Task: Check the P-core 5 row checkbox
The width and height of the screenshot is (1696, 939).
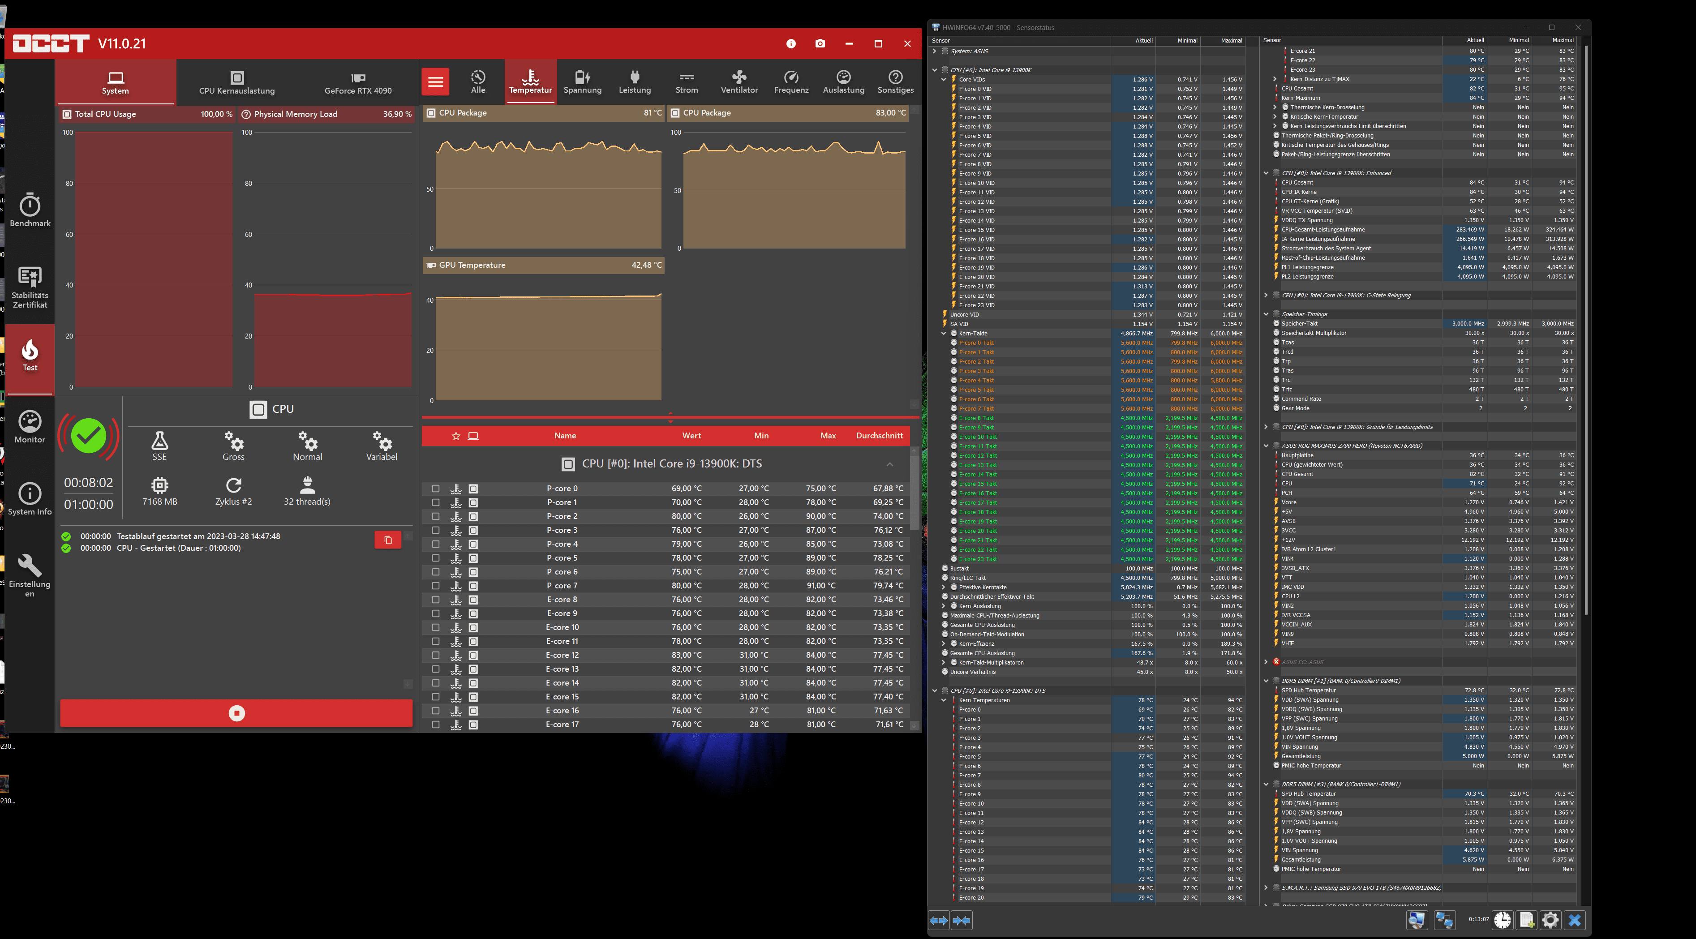Action: 435,558
